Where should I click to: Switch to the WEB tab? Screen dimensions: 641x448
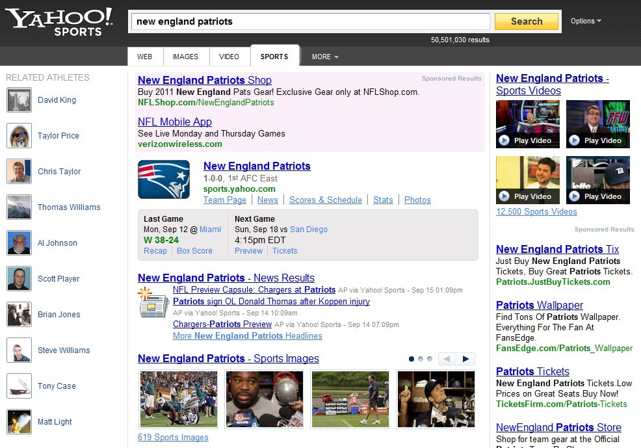pyautogui.click(x=145, y=57)
